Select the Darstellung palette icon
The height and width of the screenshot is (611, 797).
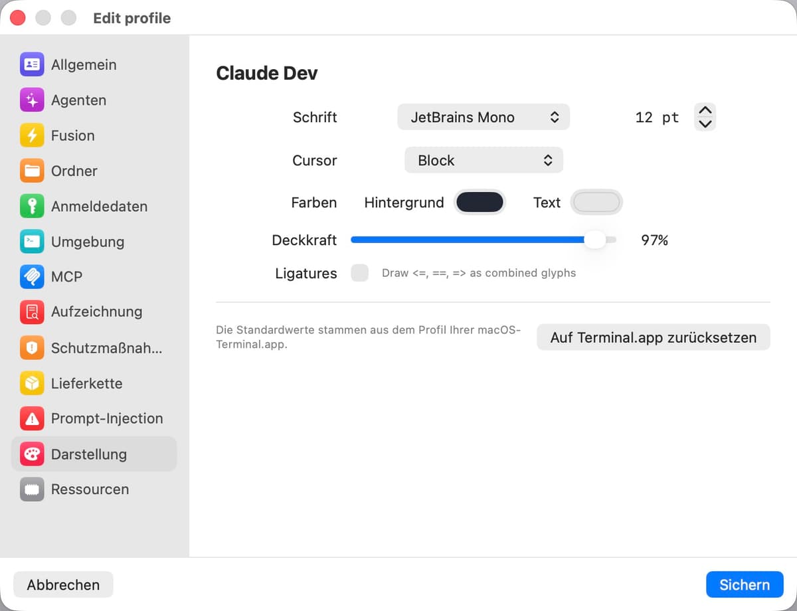(32, 454)
